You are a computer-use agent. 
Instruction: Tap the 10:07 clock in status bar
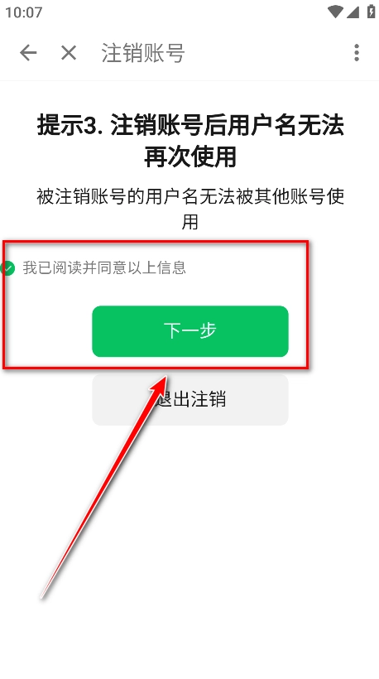coord(24,12)
